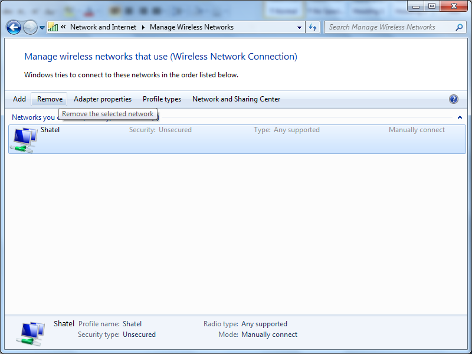Viewport: 472px width, 354px height.
Task: Click the Forward navigation arrow
Action: click(29, 27)
